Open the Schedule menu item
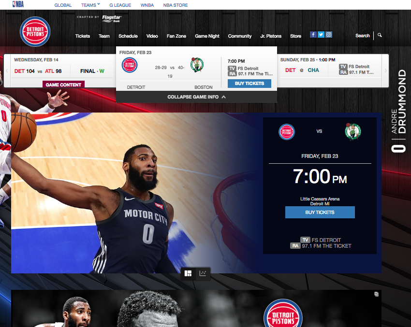 pyautogui.click(x=128, y=36)
